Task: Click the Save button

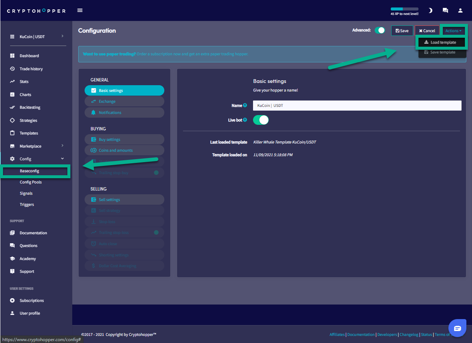Action: (402, 31)
